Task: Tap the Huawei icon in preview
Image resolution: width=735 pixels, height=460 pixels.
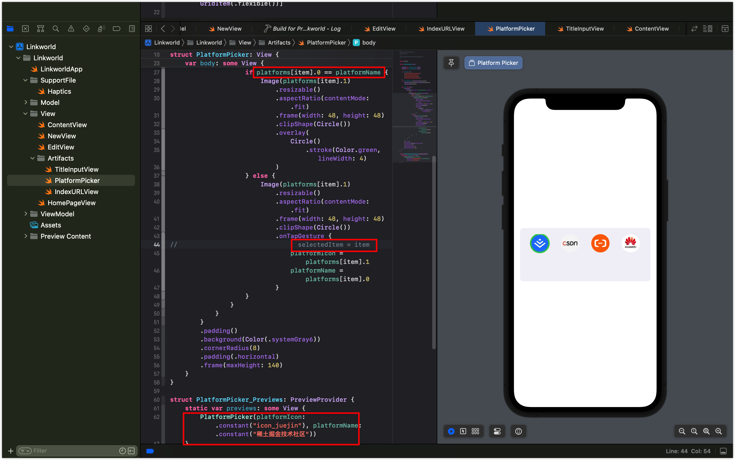Action: coord(630,243)
